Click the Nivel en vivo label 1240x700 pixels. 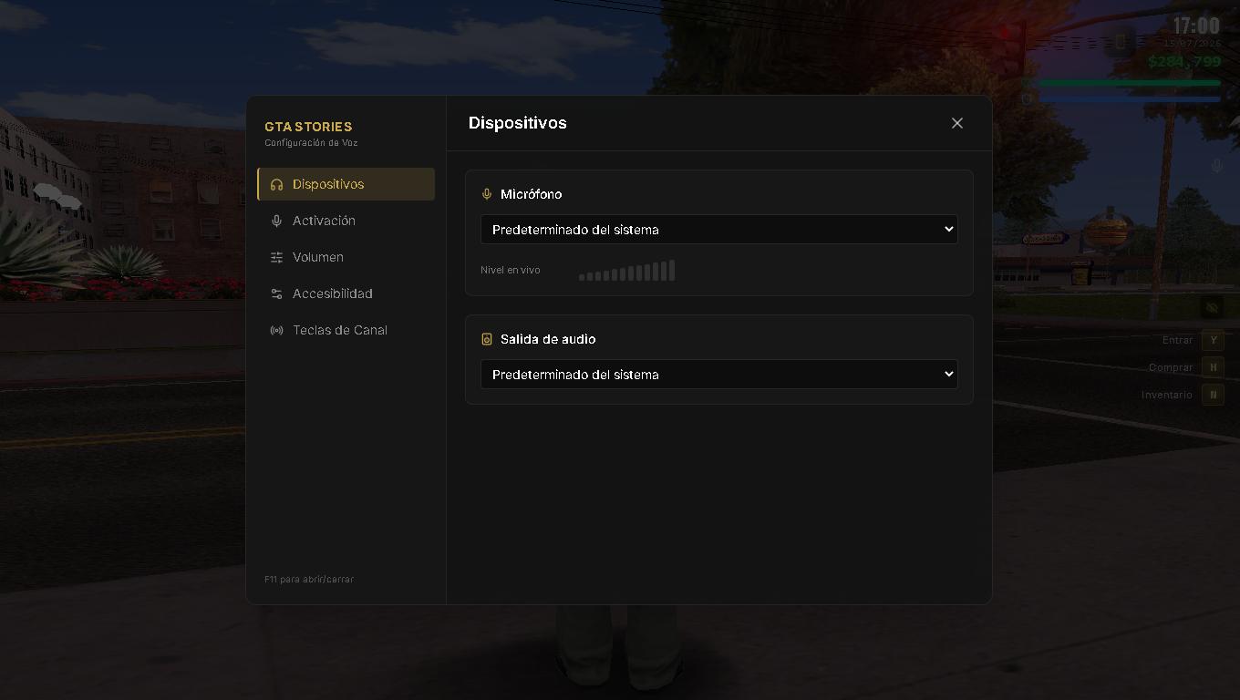point(511,270)
